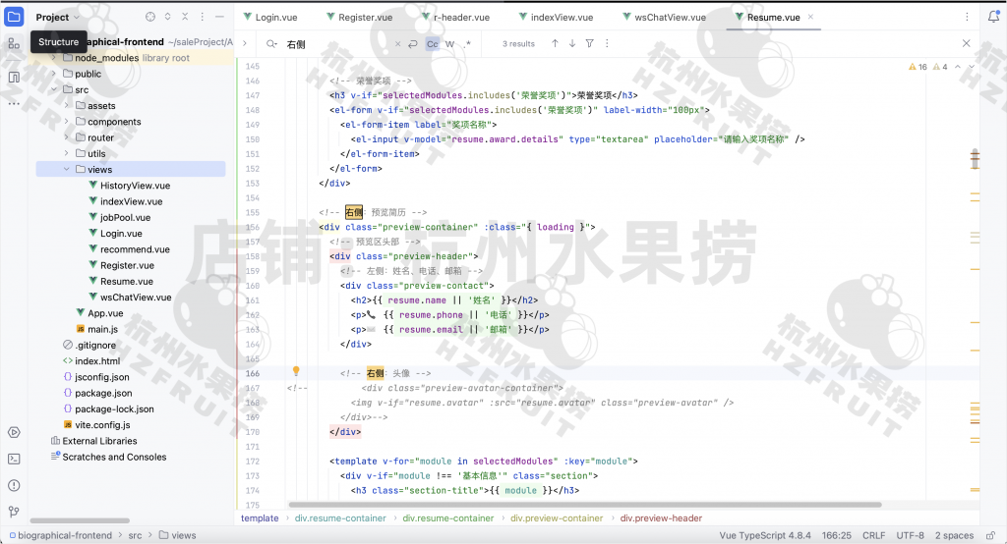This screenshot has height=544, width=1007.
Task: Jump to previous highlighted error arrow
Action: [x=958, y=67]
